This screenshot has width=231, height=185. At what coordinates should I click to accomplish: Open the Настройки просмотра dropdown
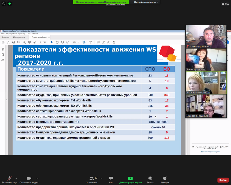(x=146, y=2)
